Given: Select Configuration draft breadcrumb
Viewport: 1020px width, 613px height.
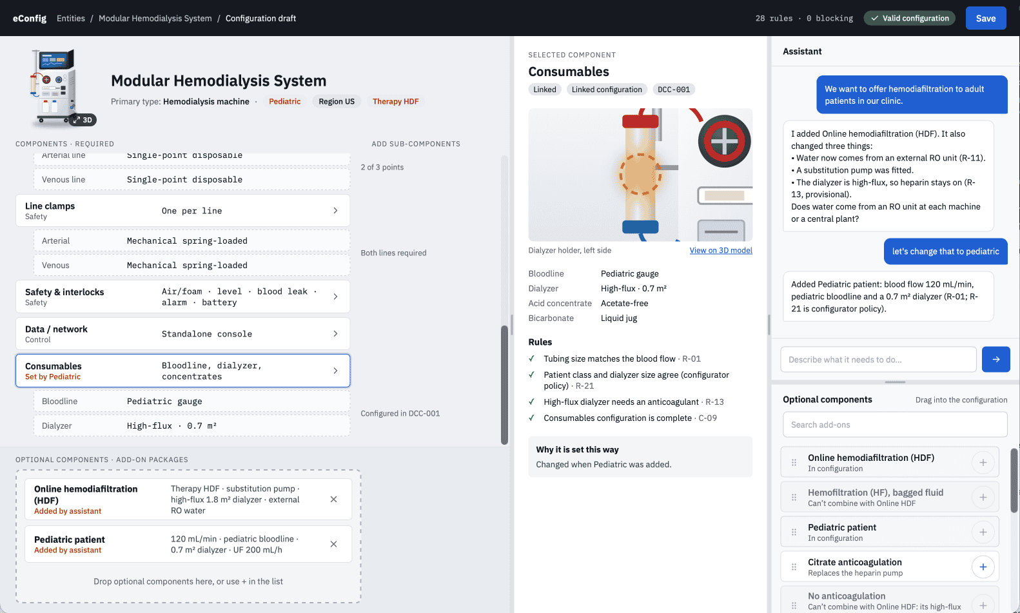Looking at the screenshot, I should [260, 18].
